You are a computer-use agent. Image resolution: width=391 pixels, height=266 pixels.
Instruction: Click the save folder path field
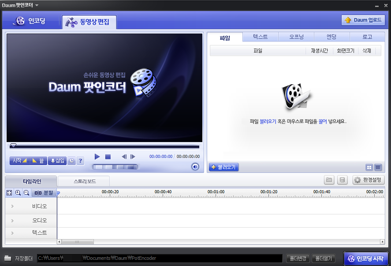coord(160,258)
